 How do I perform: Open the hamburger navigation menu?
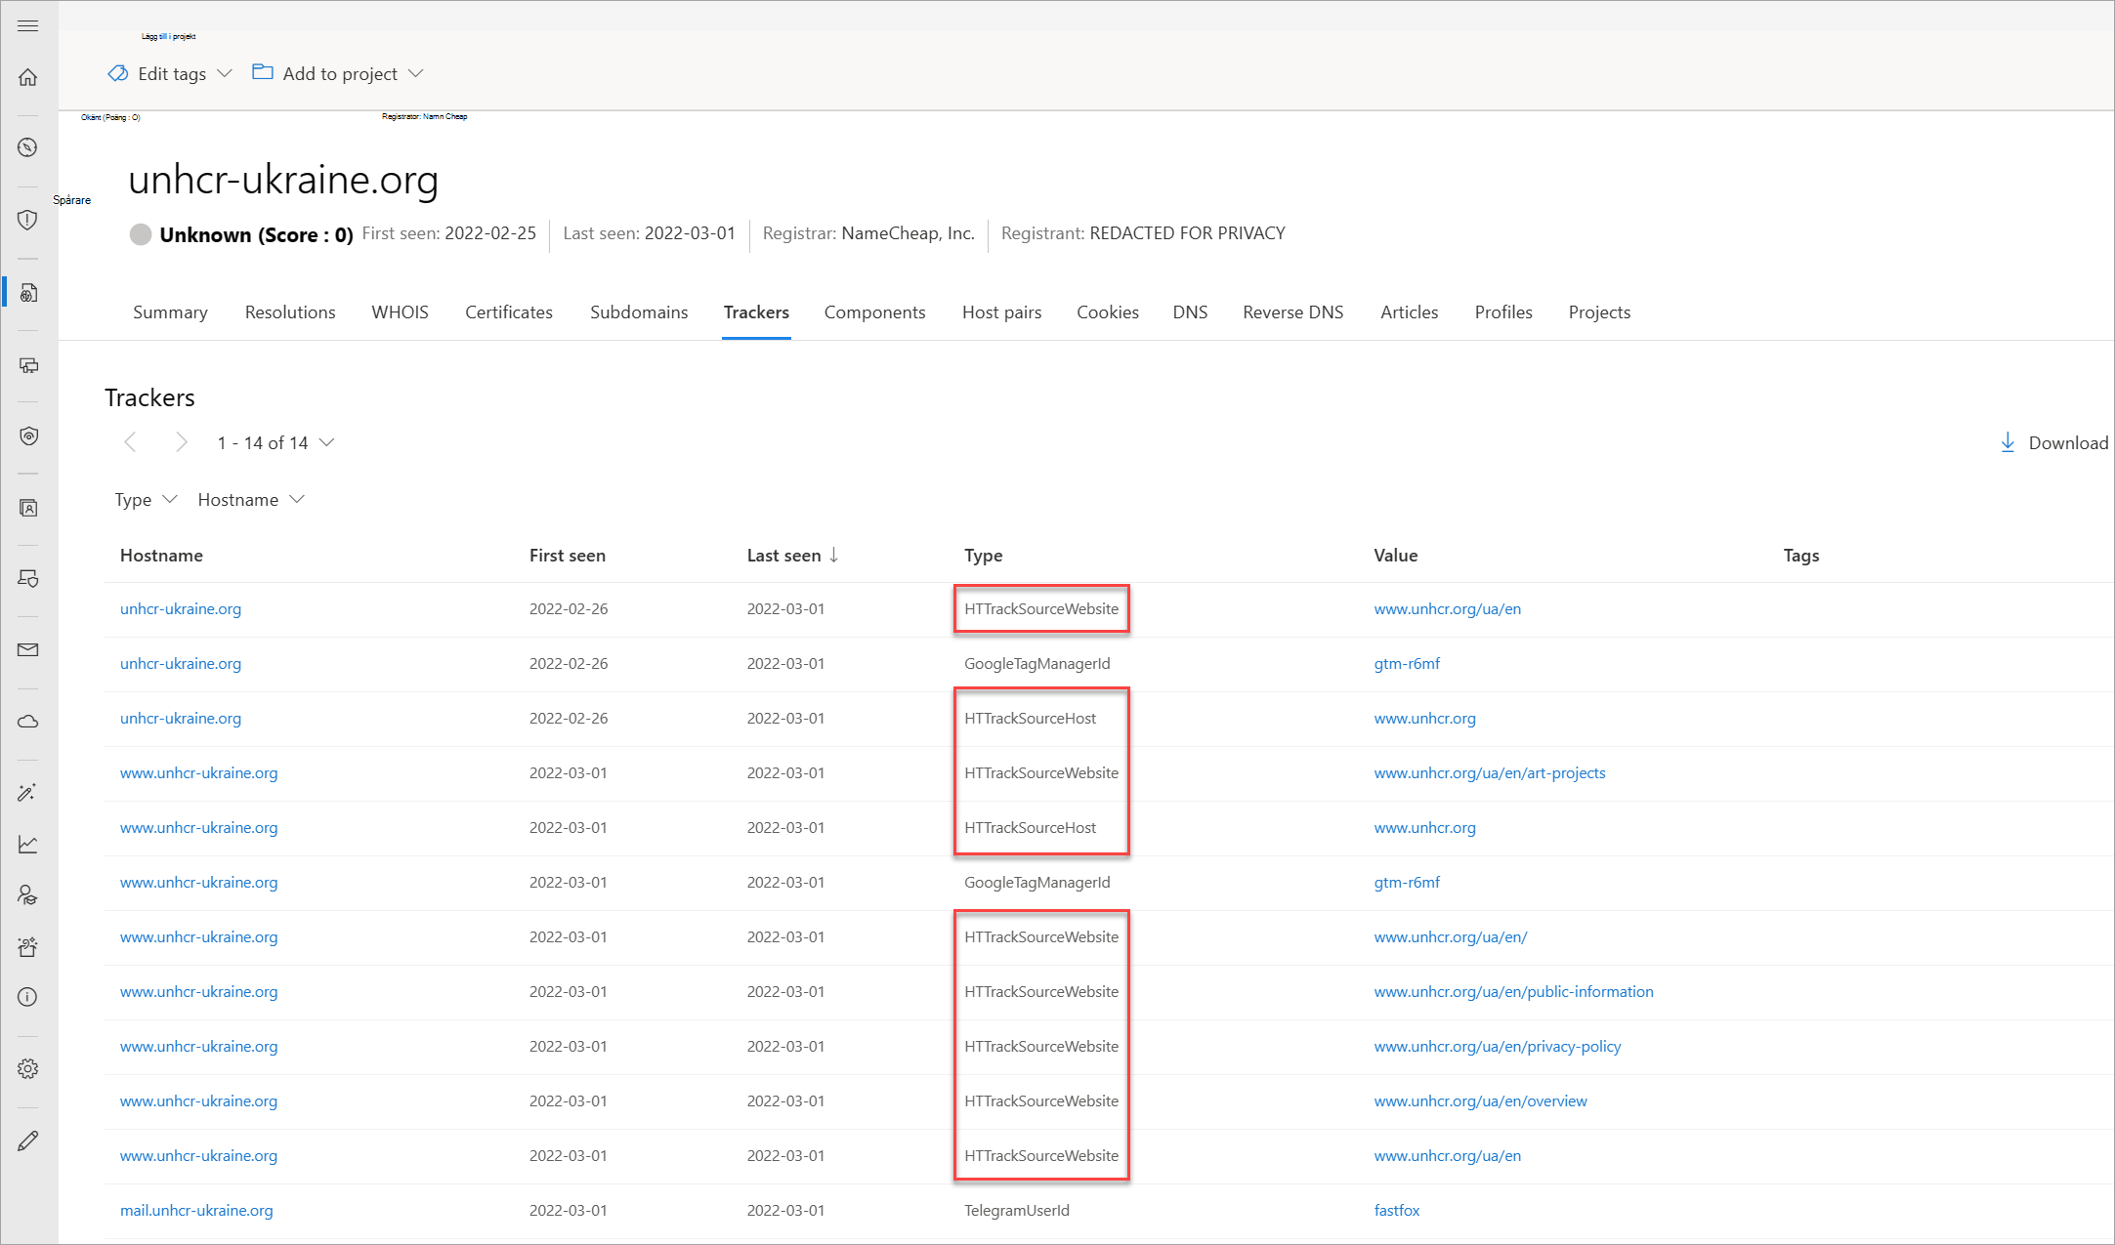pyautogui.click(x=28, y=25)
